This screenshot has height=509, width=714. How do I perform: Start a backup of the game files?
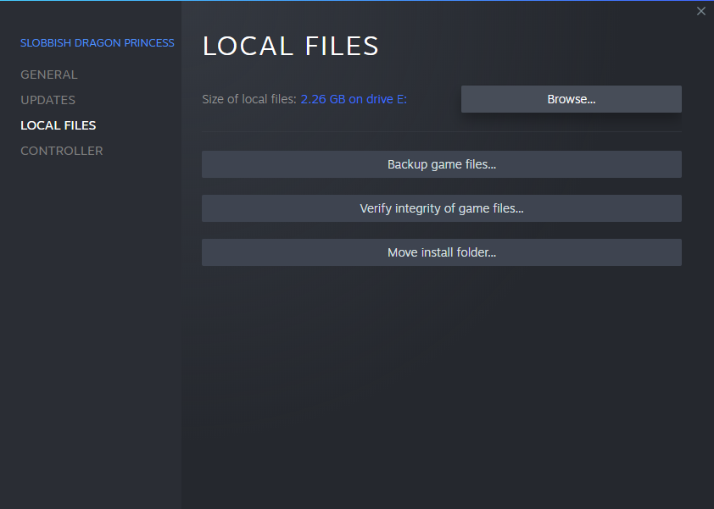click(x=441, y=164)
